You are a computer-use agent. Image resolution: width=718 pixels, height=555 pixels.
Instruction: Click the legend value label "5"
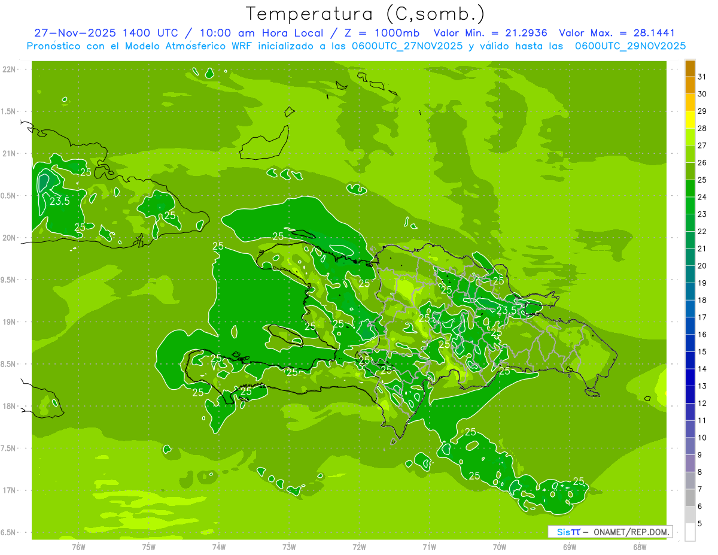pyautogui.click(x=700, y=523)
